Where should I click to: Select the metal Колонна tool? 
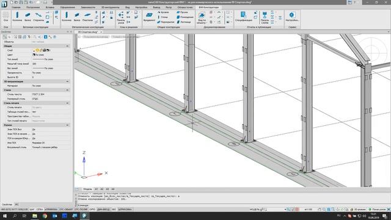(67, 16)
